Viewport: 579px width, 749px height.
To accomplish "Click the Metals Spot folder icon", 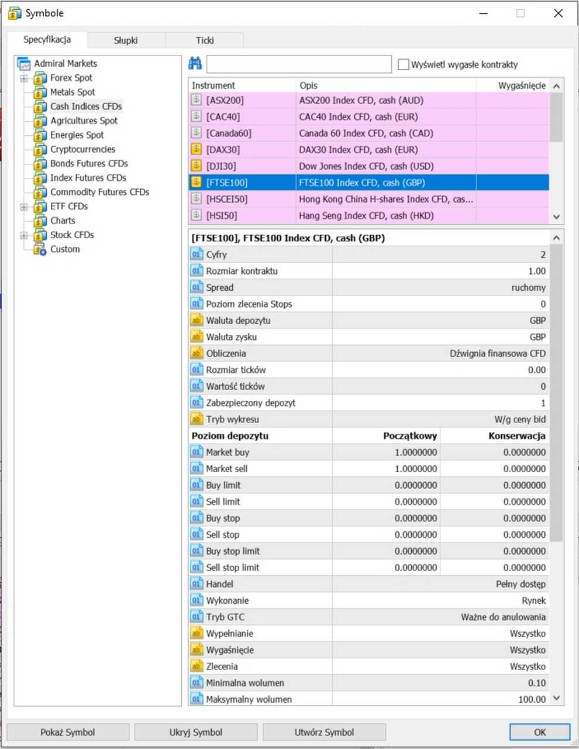I will pos(40,92).
